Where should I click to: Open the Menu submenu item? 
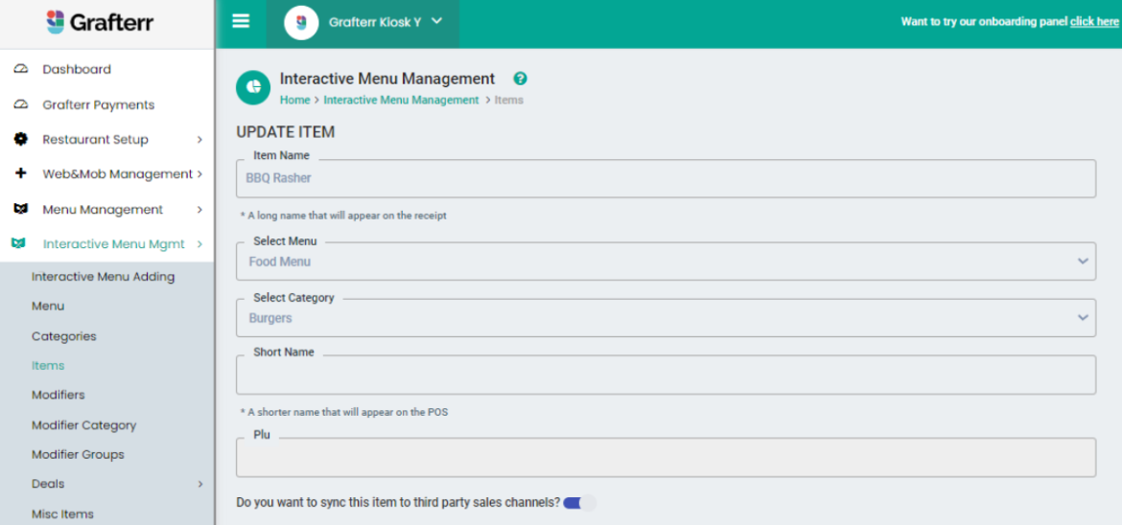point(48,307)
